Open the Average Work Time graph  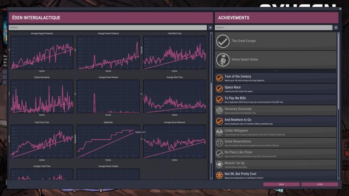click(174, 96)
